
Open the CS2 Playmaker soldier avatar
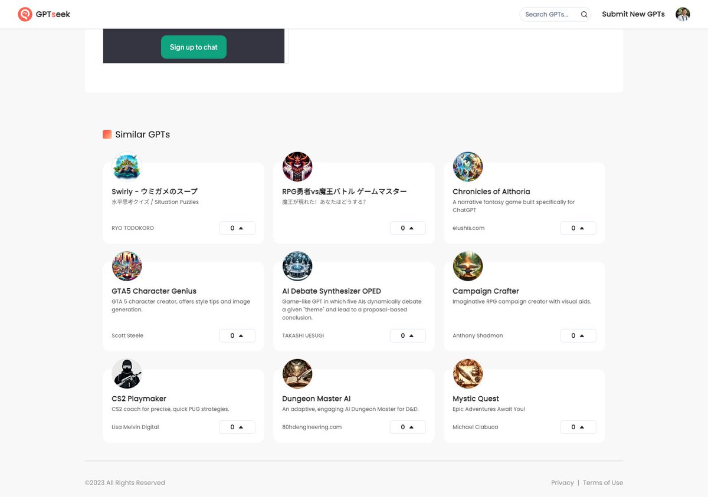(127, 374)
